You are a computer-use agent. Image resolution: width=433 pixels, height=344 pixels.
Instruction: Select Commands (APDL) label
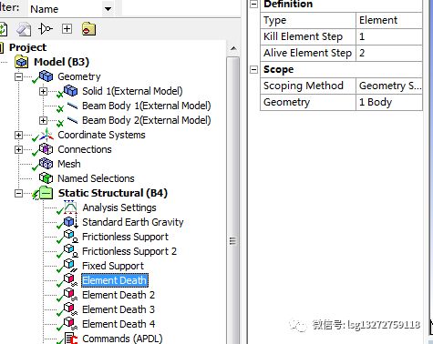pos(122,339)
